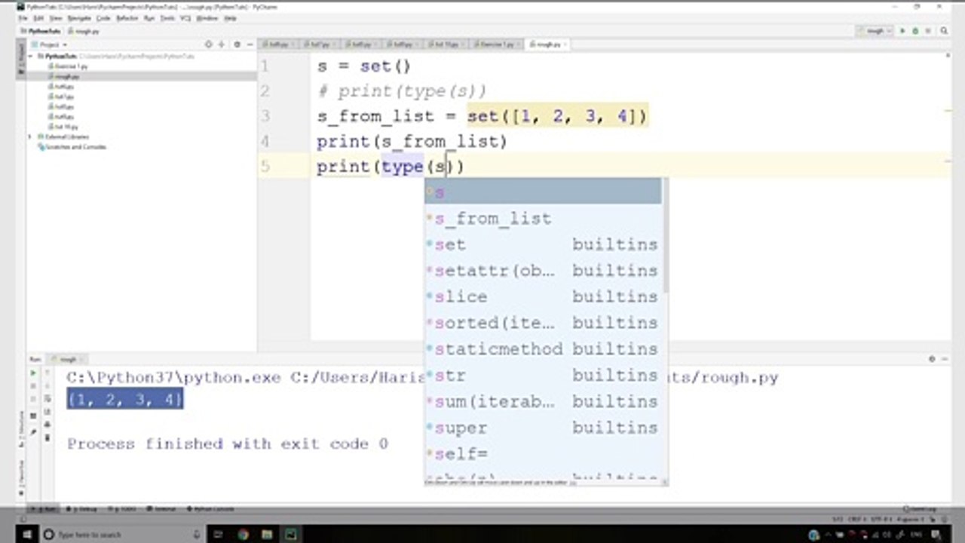This screenshot has width=965, height=543.
Task: Choose 'setattr' completion suggestion
Action: [x=543, y=271]
